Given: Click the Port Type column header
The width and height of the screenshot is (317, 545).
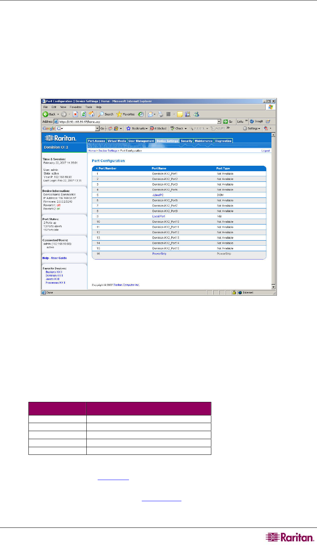Looking at the screenshot, I should click(223, 168).
